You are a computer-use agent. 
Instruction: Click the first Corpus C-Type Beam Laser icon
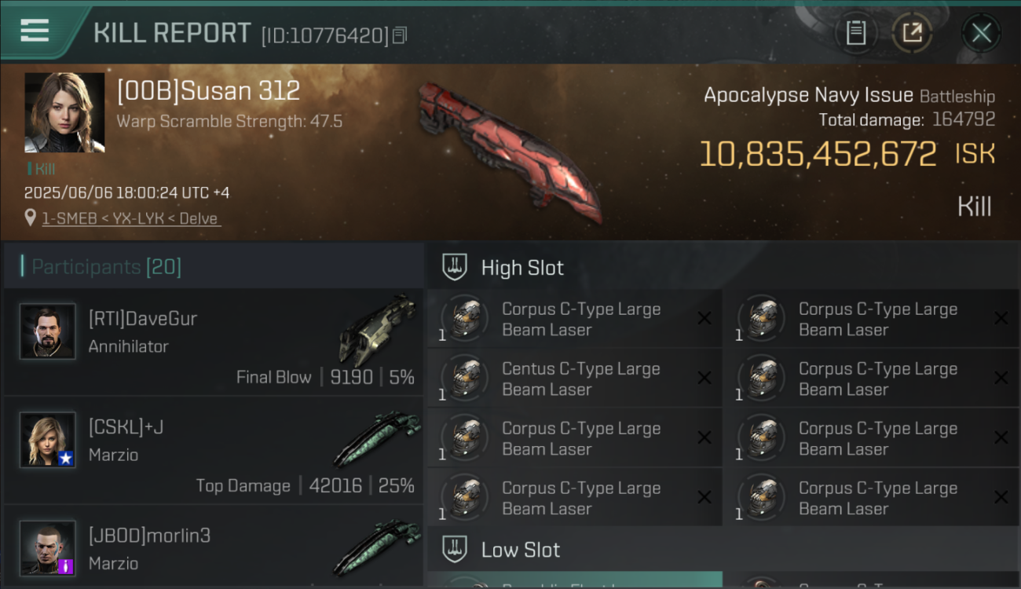[465, 319]
